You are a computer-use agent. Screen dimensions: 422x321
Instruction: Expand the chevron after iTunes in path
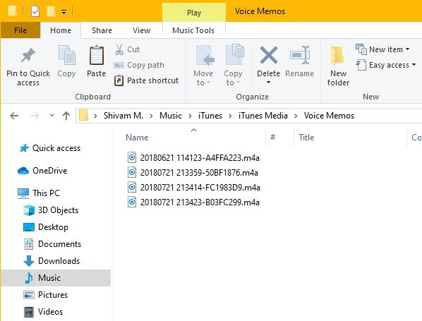230,116
